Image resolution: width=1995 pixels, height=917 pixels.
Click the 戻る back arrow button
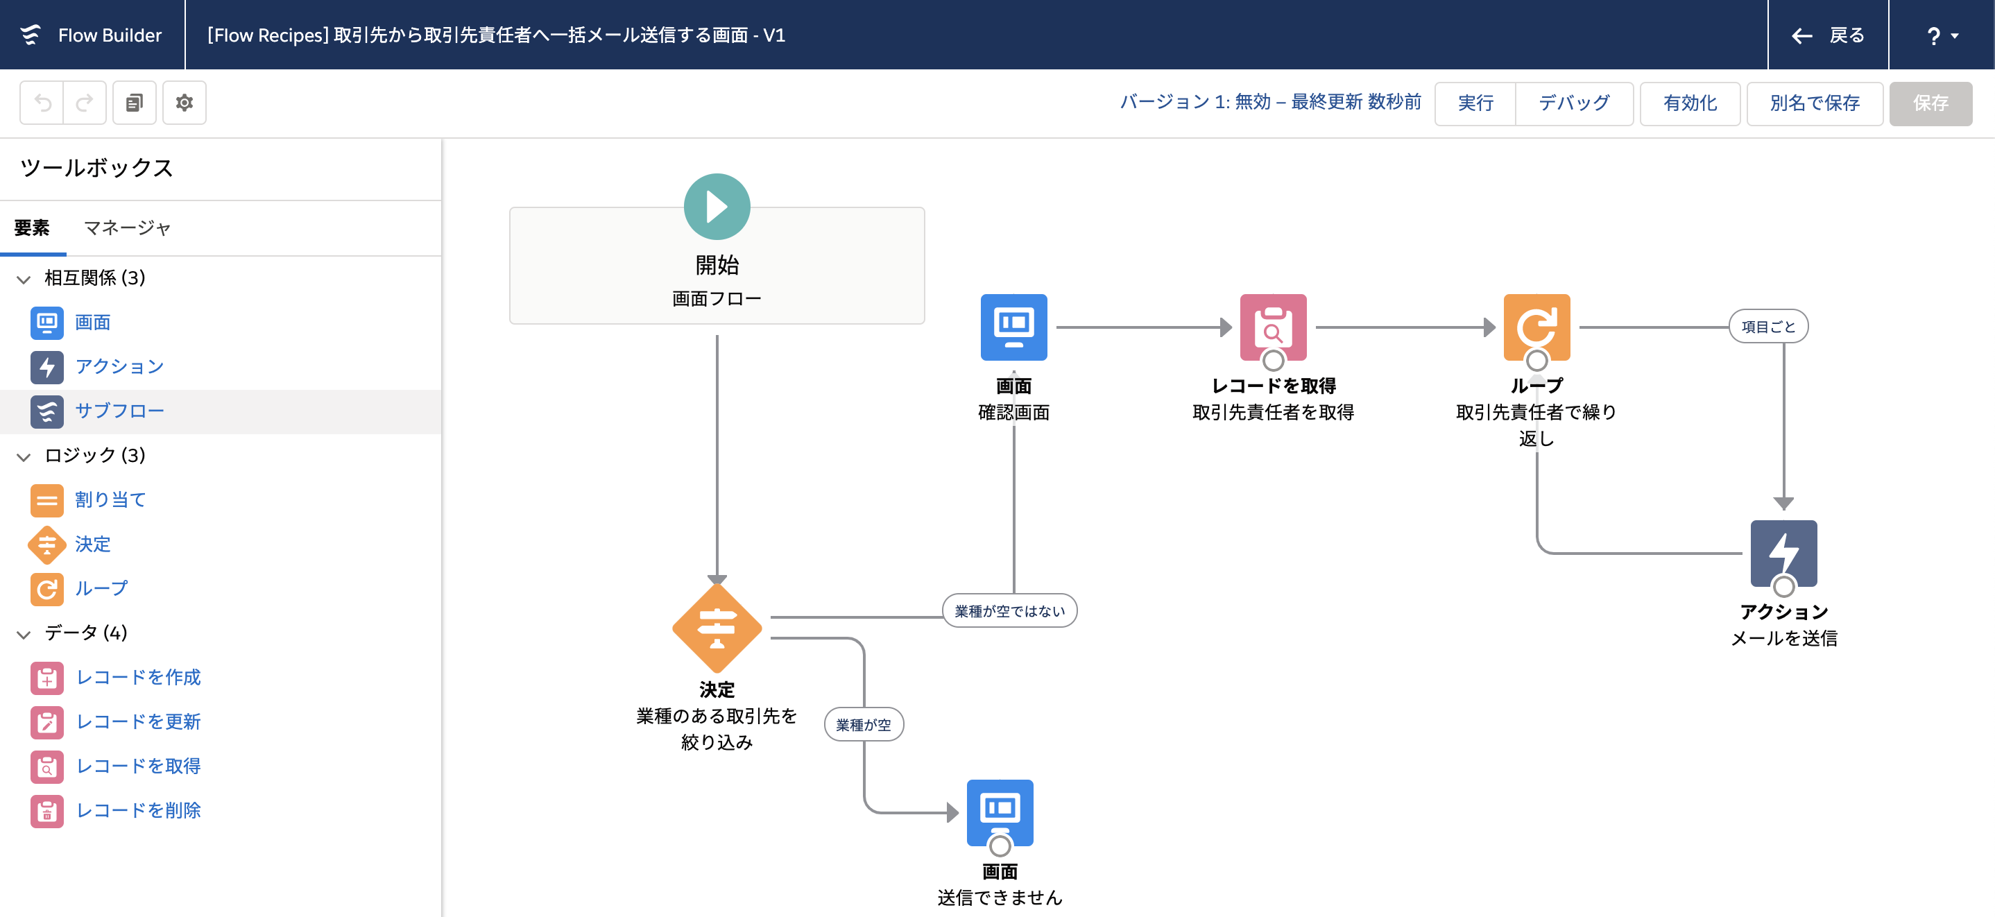1828,35
